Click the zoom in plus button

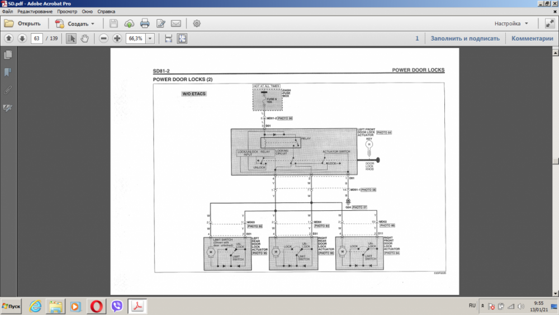(117, 39)
